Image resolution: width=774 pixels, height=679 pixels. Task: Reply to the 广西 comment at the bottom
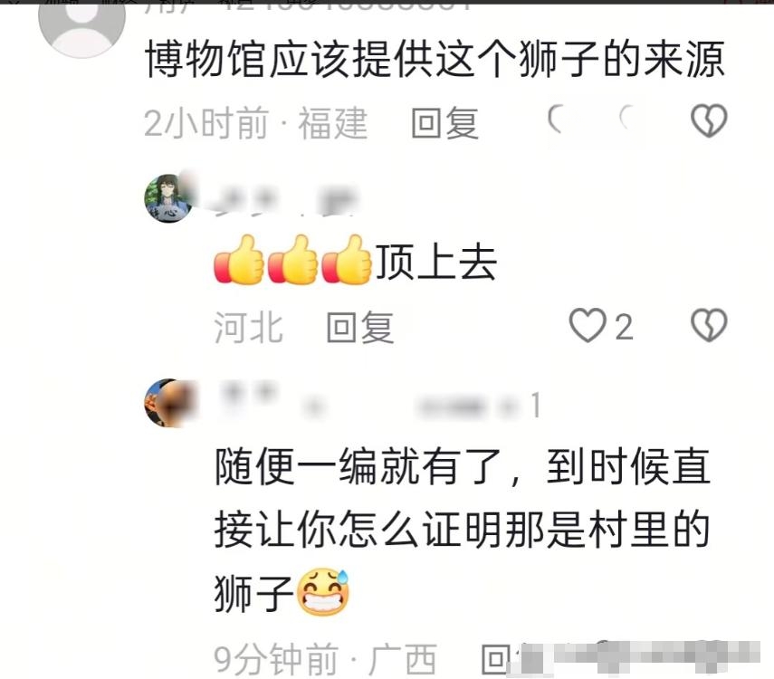coord(501,659)
